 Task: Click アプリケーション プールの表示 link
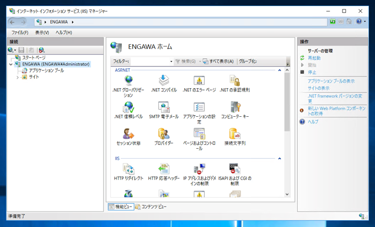click(x=331, y=81)
